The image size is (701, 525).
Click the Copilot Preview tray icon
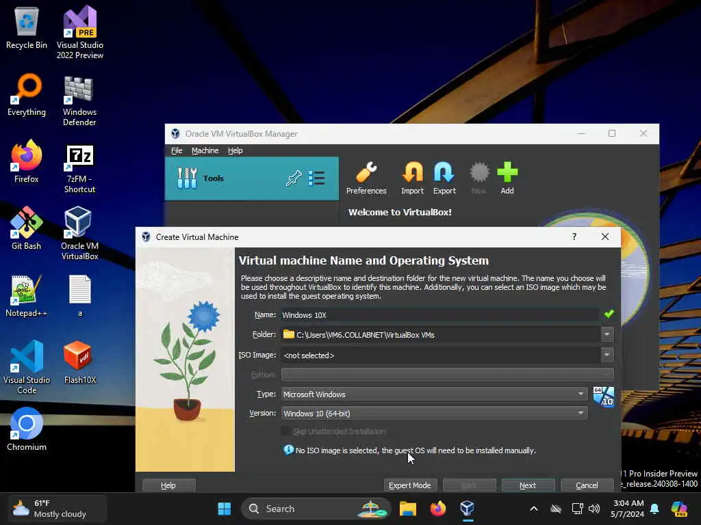coord(679,509)
